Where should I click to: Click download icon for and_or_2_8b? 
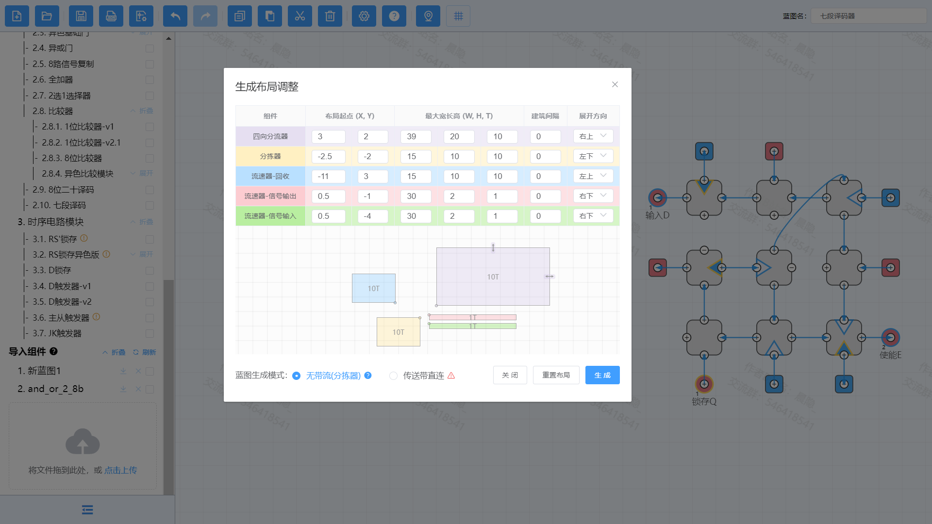(x=123, y=389)
